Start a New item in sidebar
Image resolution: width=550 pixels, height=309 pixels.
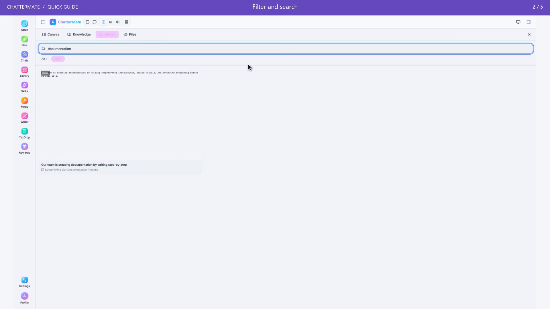pos(24,41)
